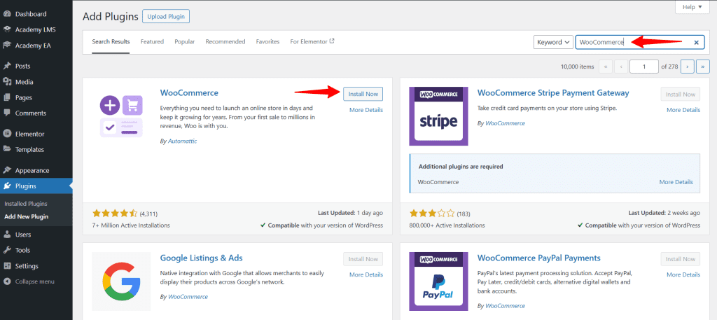The image size is (717, 320).
Task: Open More Details in Additional plugins notice
Action: click(x=676, y=182)
